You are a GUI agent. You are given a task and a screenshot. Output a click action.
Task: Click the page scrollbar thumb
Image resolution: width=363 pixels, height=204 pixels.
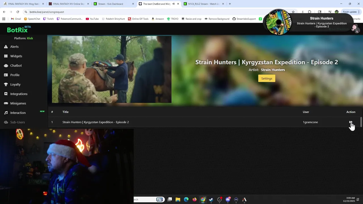(361, 122)
